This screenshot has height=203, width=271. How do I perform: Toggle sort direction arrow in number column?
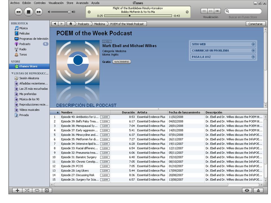[x=58, y=112]
